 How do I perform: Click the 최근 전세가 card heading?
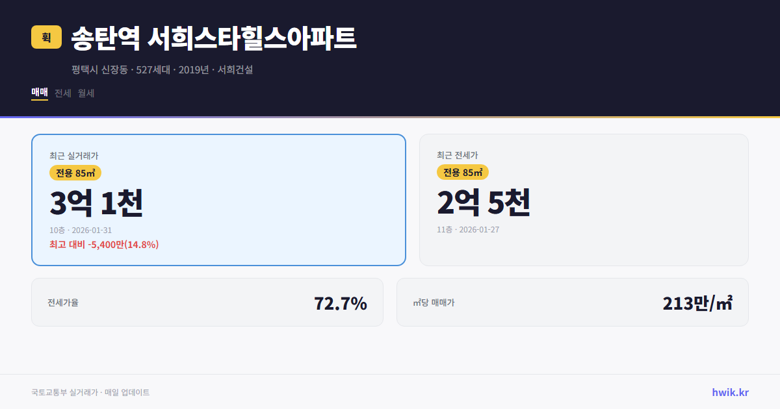click(458, 155)
